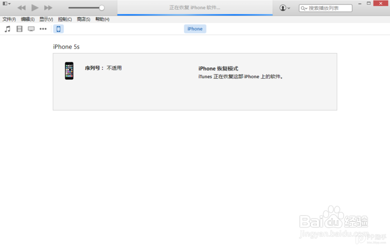Open the Movies library icon
Screen dimensions: 390x247
coord(19,29)
